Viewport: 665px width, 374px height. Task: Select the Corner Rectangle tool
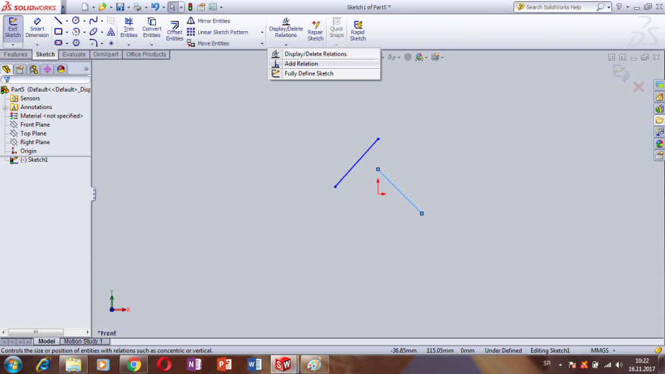click(x=58, y=32)
